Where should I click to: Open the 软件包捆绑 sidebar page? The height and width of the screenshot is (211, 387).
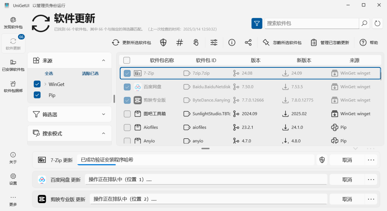tap(13, 87)
